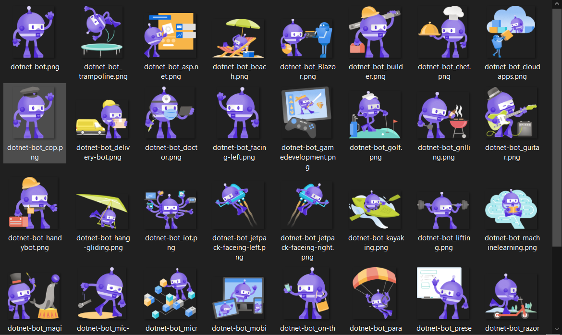This screenshot has height=335, width=562.
Task: Select the dotnet-bot_mobi thumbnail with screens
Action: (x=239, y=298)
